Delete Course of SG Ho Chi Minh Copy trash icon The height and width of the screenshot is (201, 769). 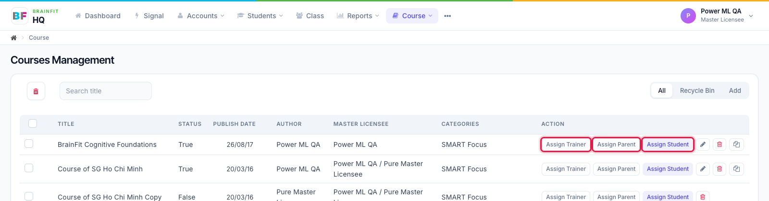point(703,197)
